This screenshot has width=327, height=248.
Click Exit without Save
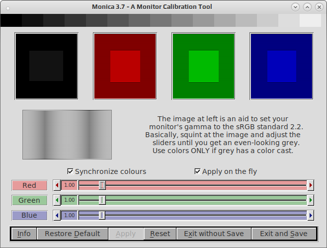click(x=214, y=234)
